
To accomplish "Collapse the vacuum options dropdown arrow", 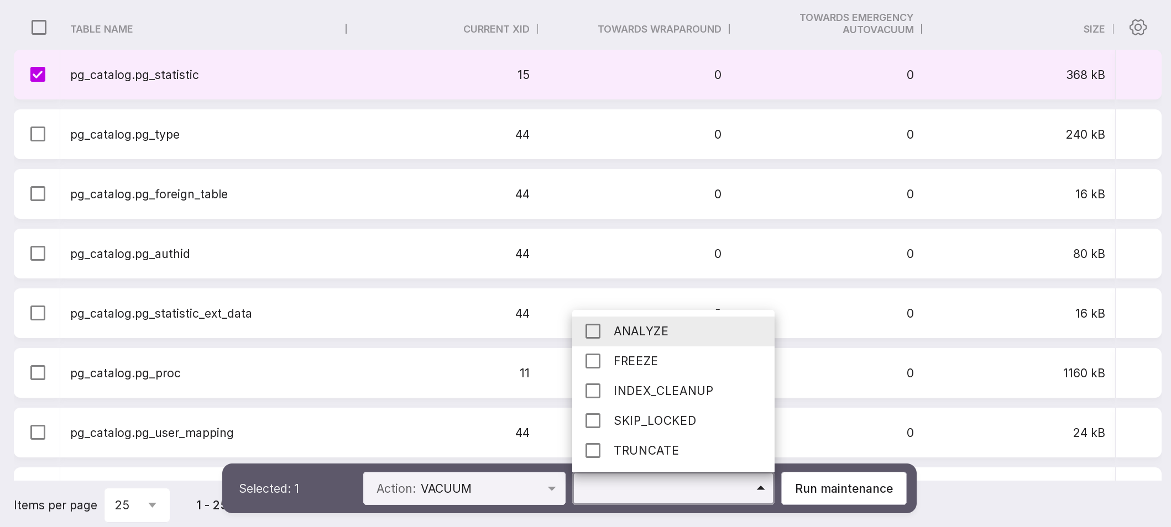I will coord(761,488).
